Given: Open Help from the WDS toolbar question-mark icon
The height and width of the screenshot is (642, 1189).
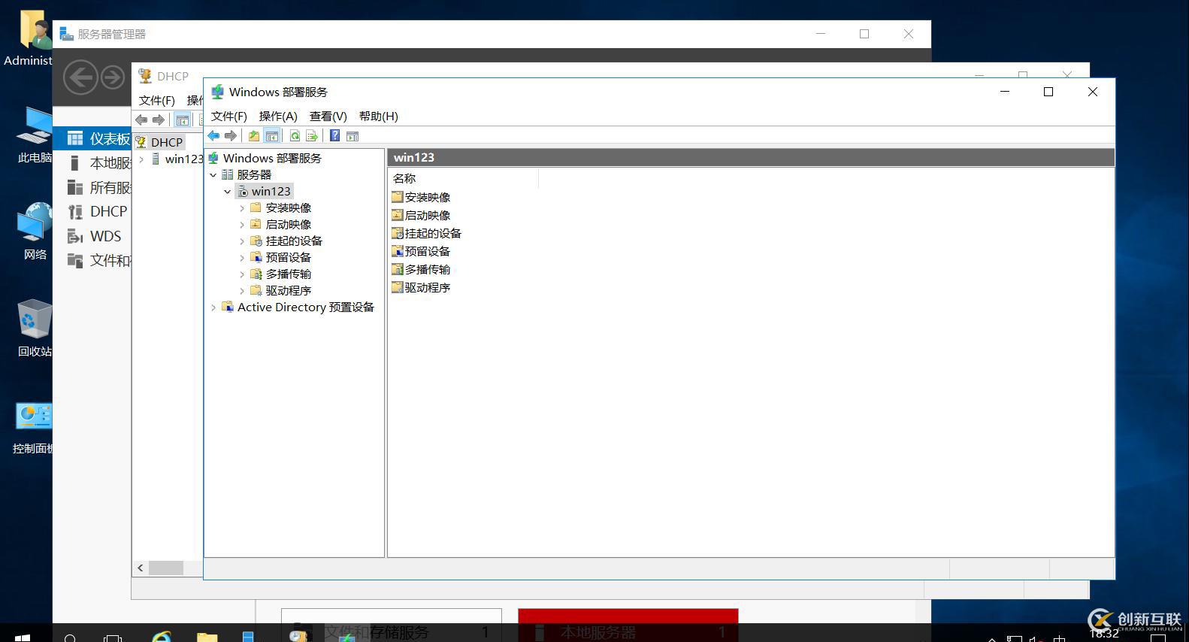Looking at the screenshot, I should click(x=334, y=136).
